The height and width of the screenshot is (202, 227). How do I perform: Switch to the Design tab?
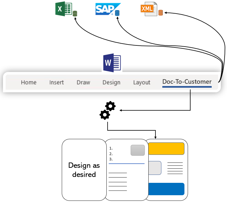coord(111,83)
